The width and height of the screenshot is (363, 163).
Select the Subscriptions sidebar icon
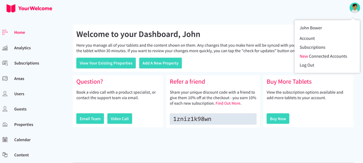(5, 63)
